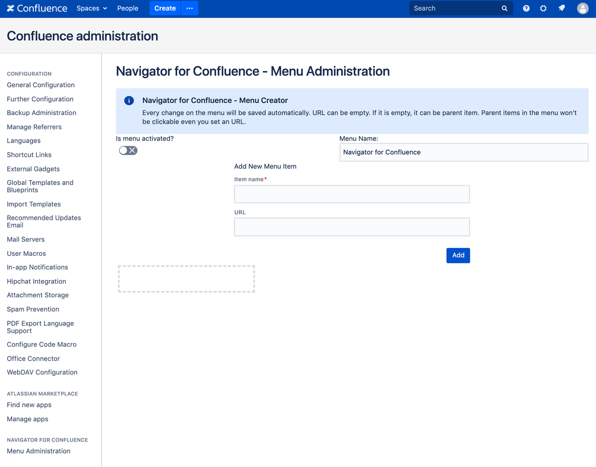Click the dashed menu item drop zone
596x467 pixels.
pyautogui.click(x=186, y=279)
